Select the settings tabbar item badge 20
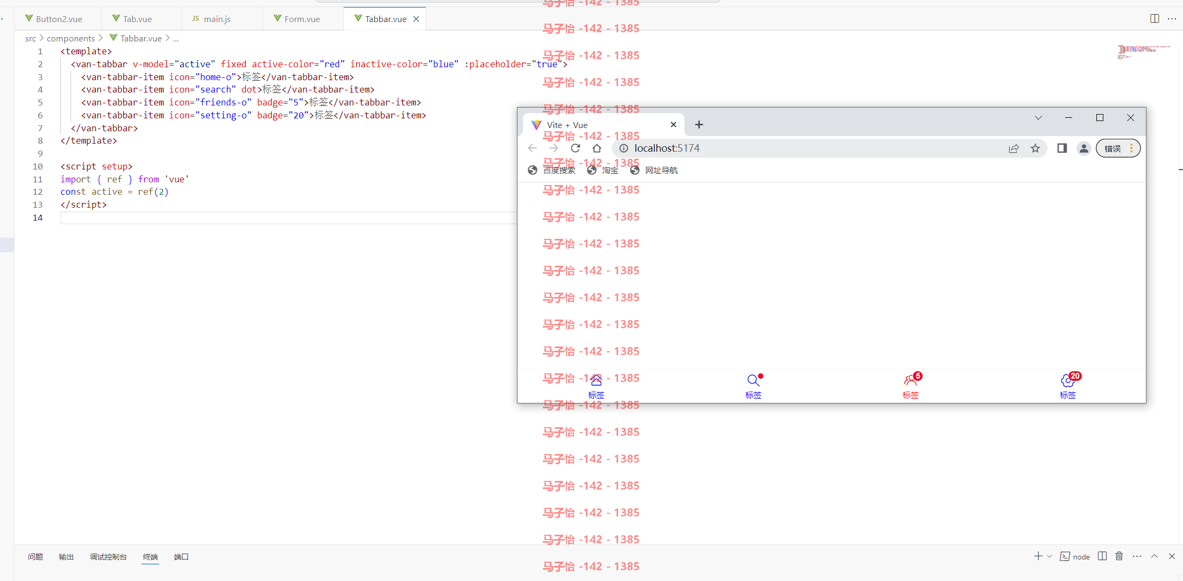 (x=1067, y=386)
